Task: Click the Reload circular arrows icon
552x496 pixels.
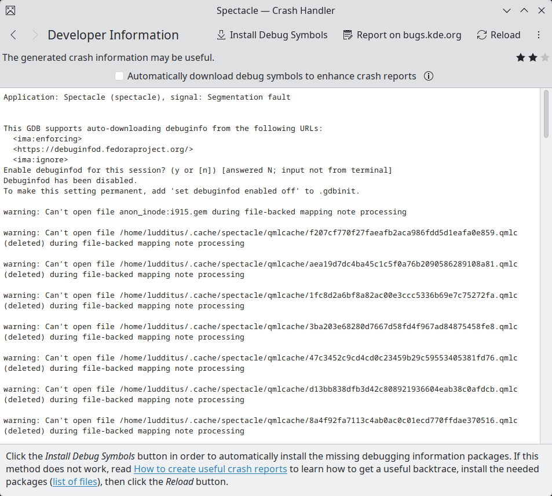Action: (x=481, y=35)
